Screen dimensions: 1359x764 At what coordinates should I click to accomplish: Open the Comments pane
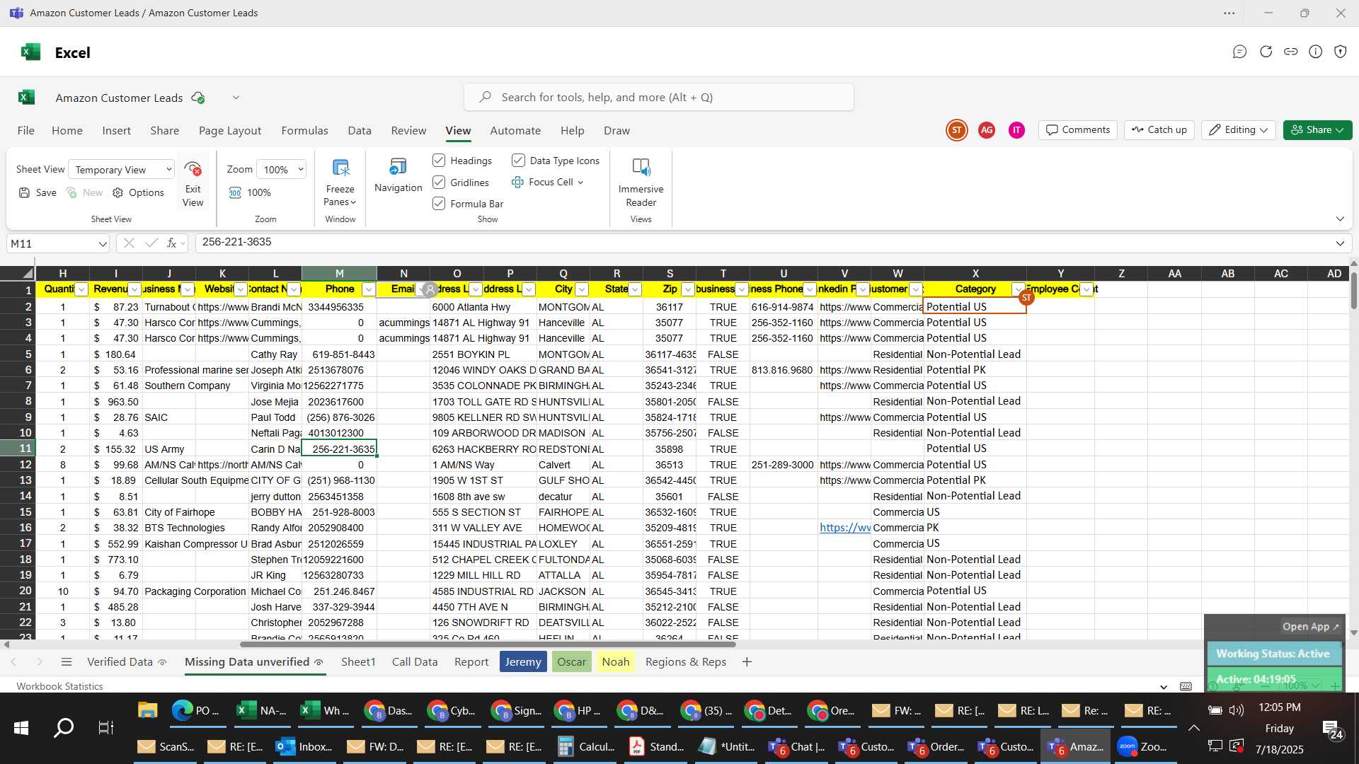(x=1078, y=130)
